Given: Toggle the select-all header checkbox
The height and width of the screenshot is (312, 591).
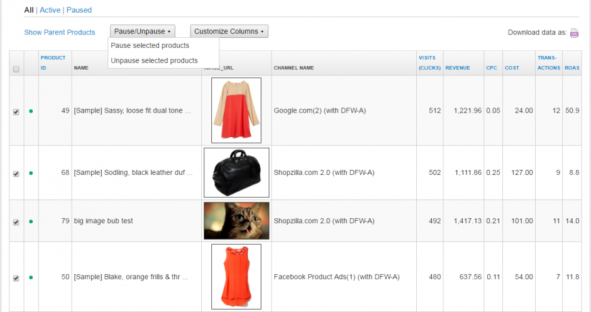Looking at the screenshot, I should [x=16, y=69].
